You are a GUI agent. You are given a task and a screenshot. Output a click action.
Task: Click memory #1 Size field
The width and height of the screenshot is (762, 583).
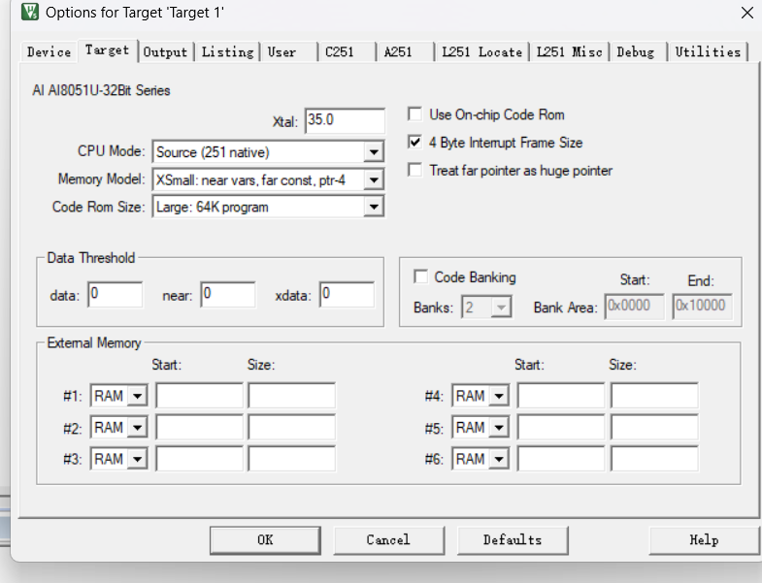[x=291, y=396]
